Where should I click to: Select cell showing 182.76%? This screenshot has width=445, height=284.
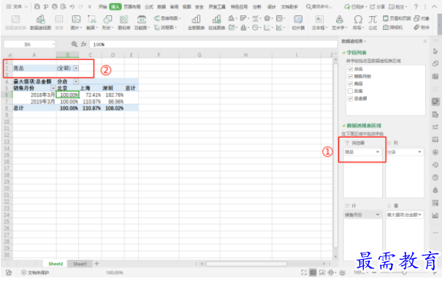click(113, 94)
